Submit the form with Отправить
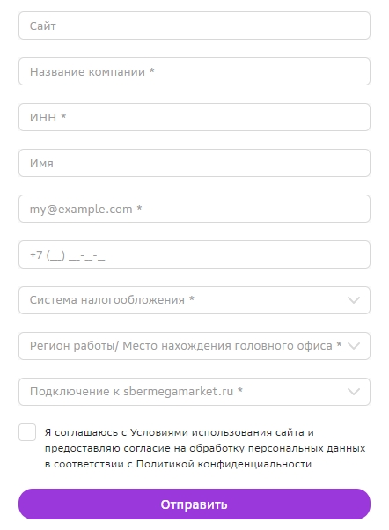This screenshot has height=530, width=389. pyautogui.click(x=194, y=504)
